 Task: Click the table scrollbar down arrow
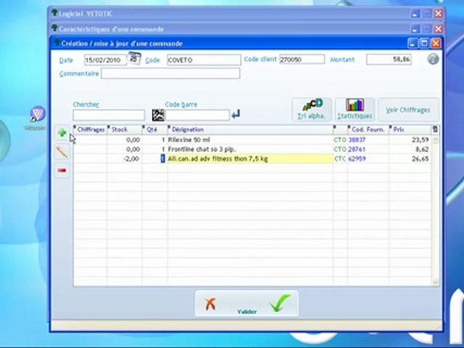click(435, 282)
